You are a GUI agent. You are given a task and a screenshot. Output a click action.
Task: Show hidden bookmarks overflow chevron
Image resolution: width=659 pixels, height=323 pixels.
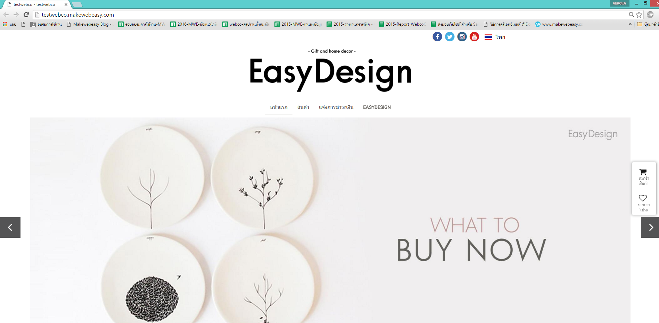[x=630, y=24]
